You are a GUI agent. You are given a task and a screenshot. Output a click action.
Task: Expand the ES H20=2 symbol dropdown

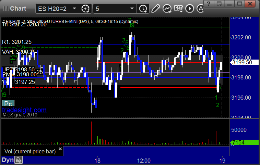point(74,9)
